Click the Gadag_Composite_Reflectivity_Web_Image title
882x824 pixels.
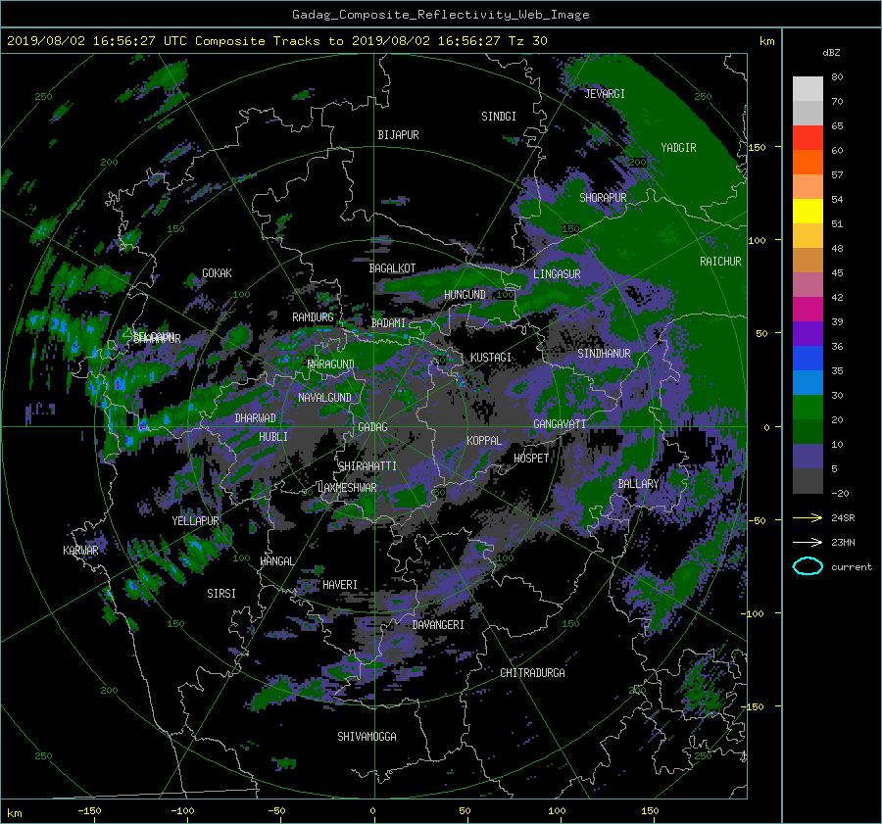coord(440,15)
